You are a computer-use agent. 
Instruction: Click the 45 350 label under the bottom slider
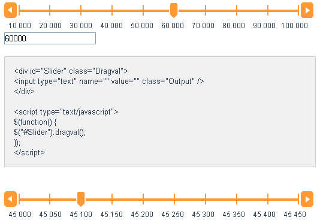[x=234, y=215]
